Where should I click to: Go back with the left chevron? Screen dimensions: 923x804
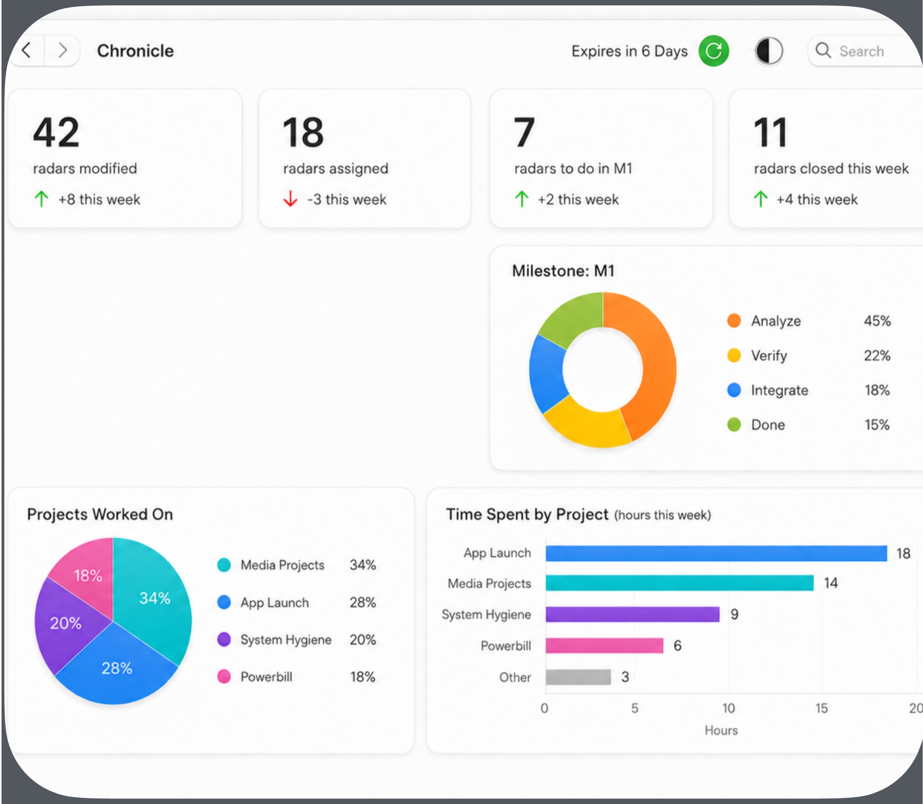point(27,50)
